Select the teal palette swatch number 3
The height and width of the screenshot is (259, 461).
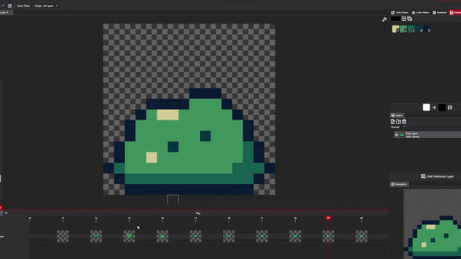point(411,29)
